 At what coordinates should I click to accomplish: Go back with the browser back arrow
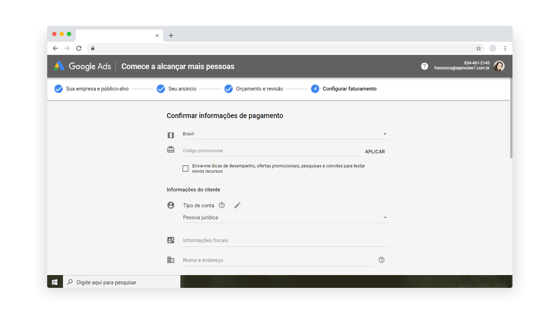point(55,48)
